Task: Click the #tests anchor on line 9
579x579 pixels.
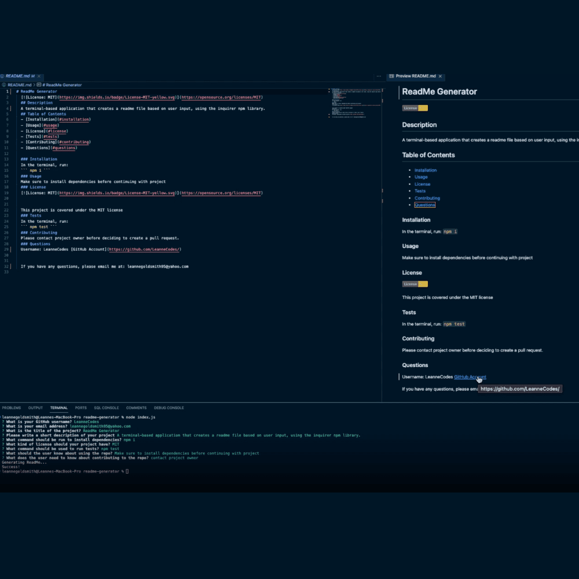Action: (x=50, y=137)
